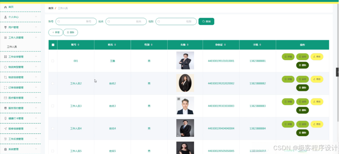Click the batch 删除 button above the table
The height and width of the screenshot is (154, 339).
pyautogui.click(x=71, y=32)
